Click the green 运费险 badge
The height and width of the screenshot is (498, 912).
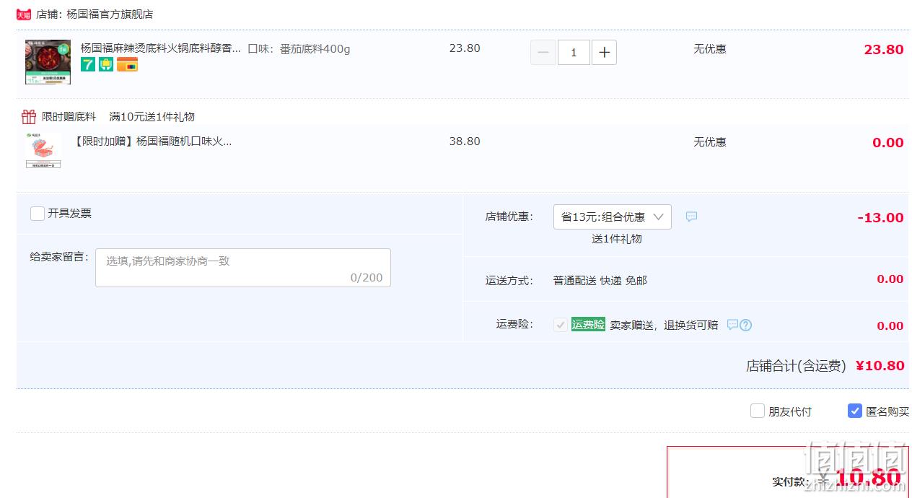588,325
